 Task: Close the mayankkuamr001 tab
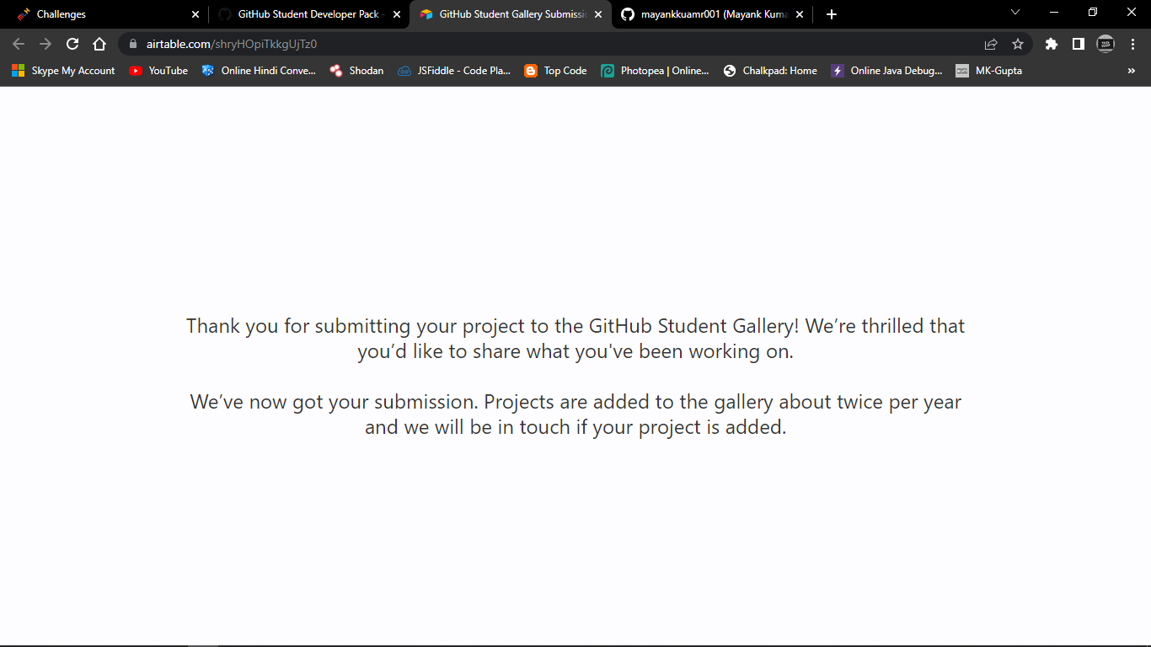pos(800,14)
